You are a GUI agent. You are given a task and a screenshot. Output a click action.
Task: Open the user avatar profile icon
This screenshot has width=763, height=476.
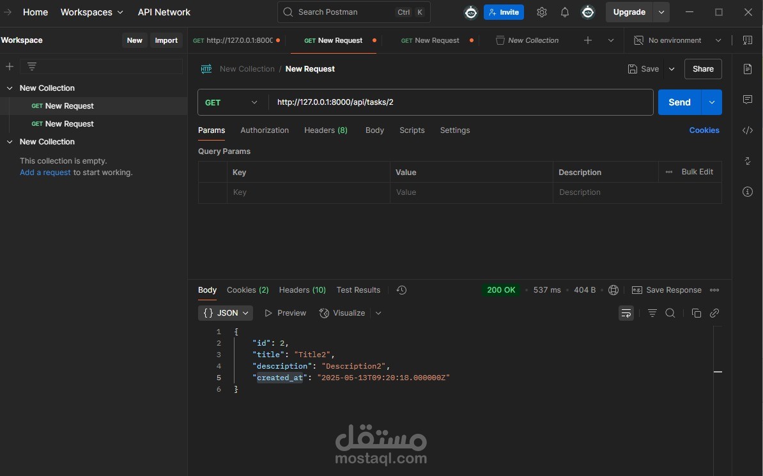click(x=588, y=12)
